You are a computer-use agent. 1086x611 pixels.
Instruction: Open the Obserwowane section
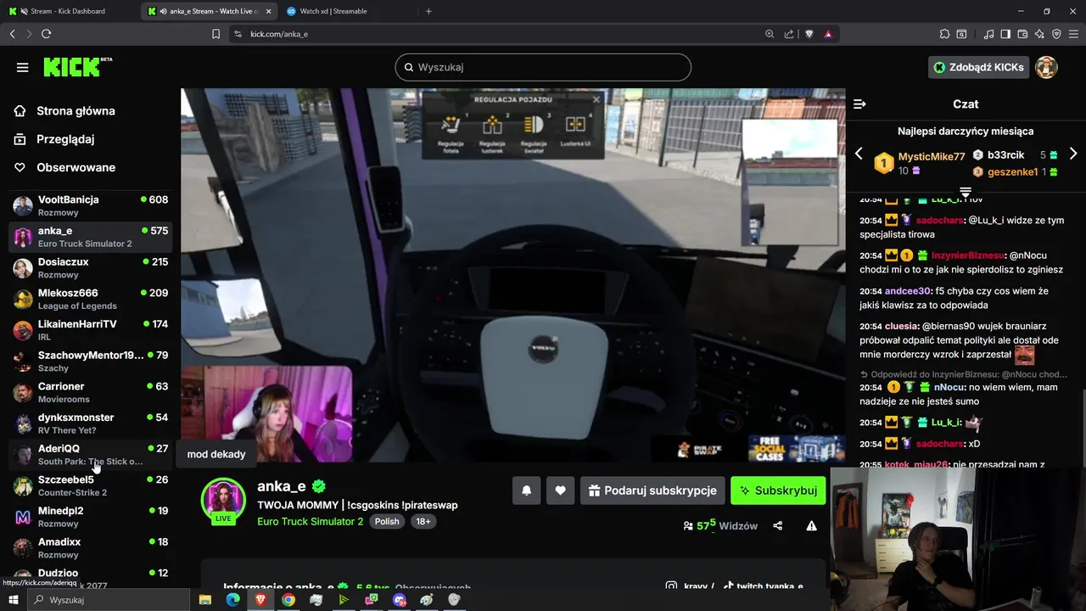click(76, 167)
